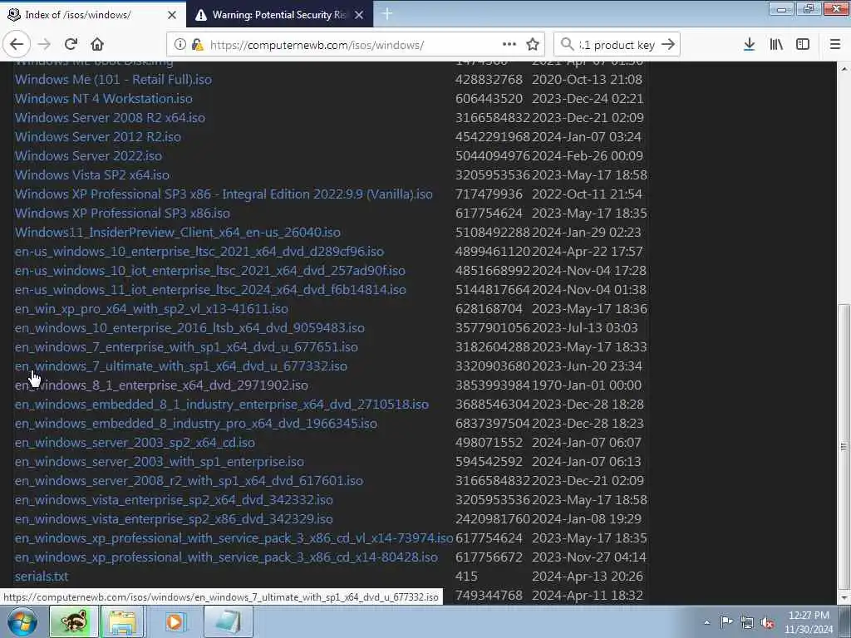This screenshot has width=851, height=638.
Task: Click into the product key search field
Action: (617, 45)
